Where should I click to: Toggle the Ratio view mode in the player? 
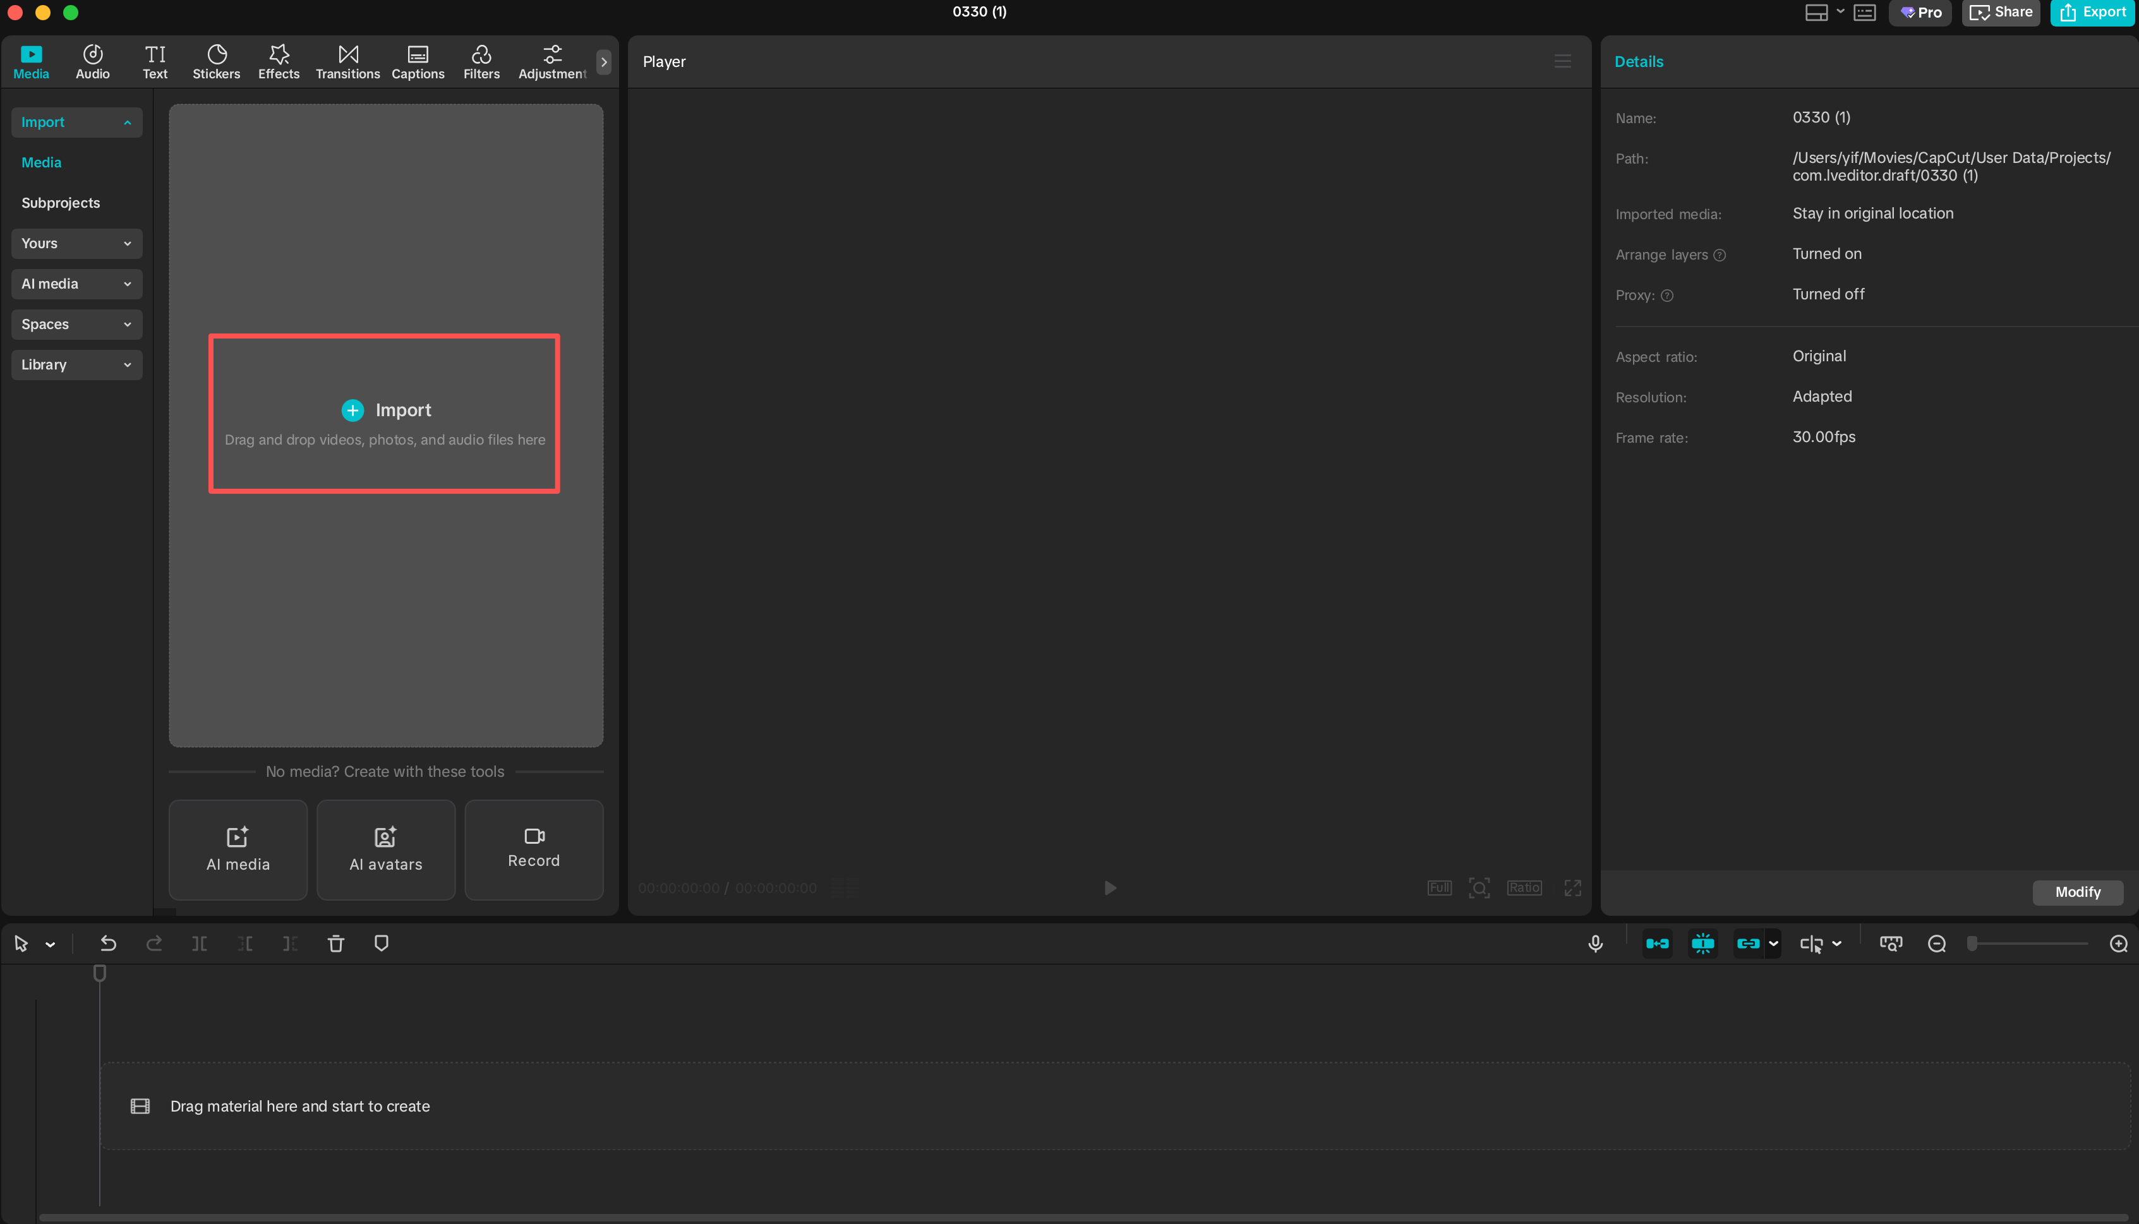click(x=1524, y=888)
